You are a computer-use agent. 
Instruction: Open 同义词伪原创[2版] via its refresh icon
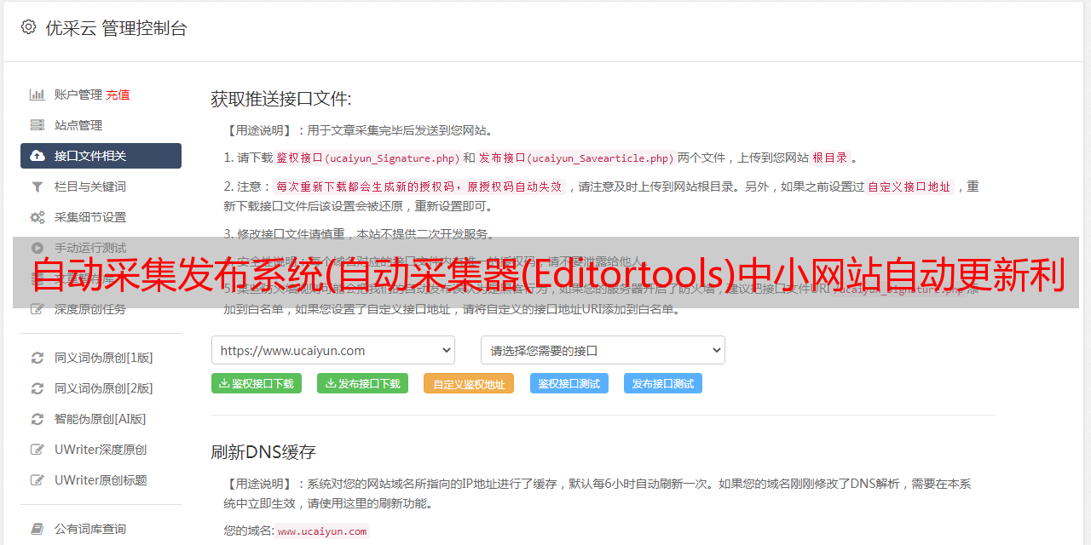[x=38, y=388]
